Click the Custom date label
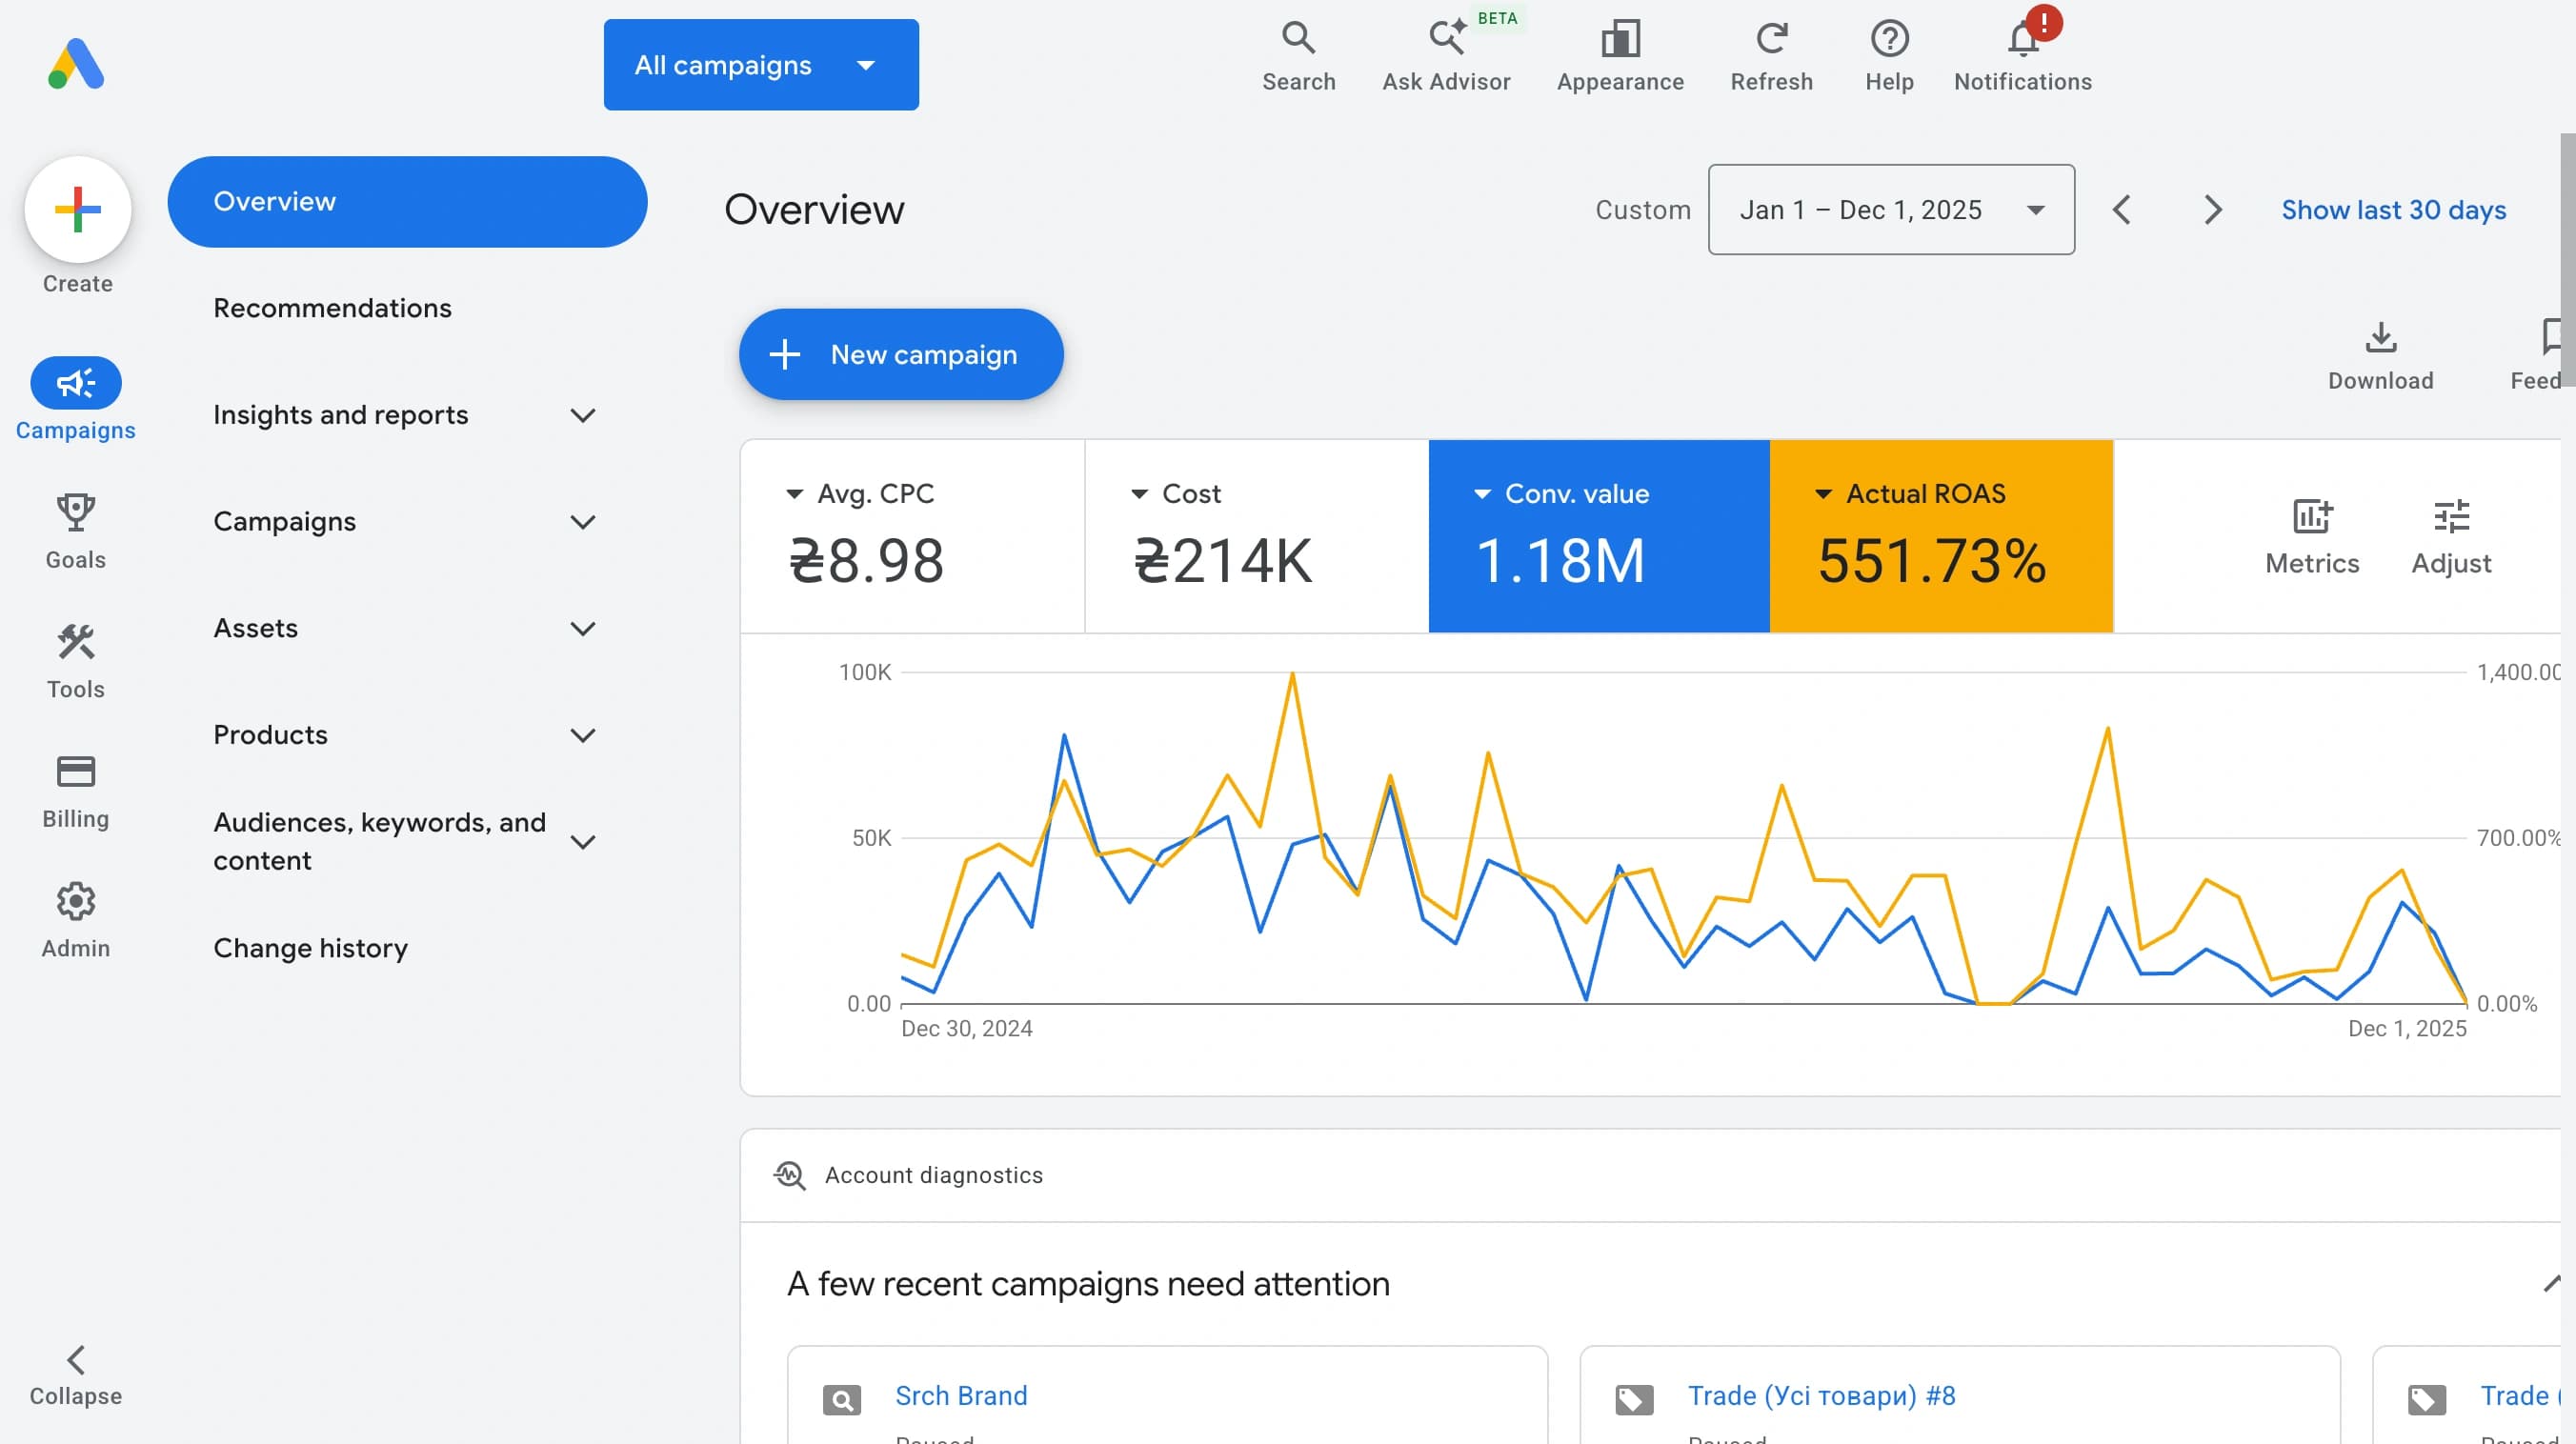Viewport: 2576px width, 1444px height. 1642,210
